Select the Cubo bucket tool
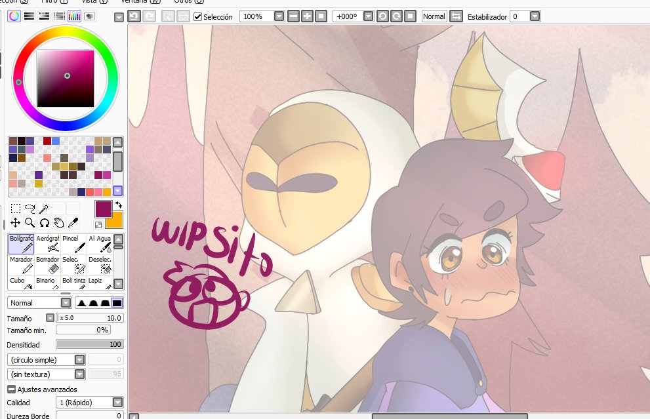The image size is (650, 419). pyautogui.click(x=21, y=283)
